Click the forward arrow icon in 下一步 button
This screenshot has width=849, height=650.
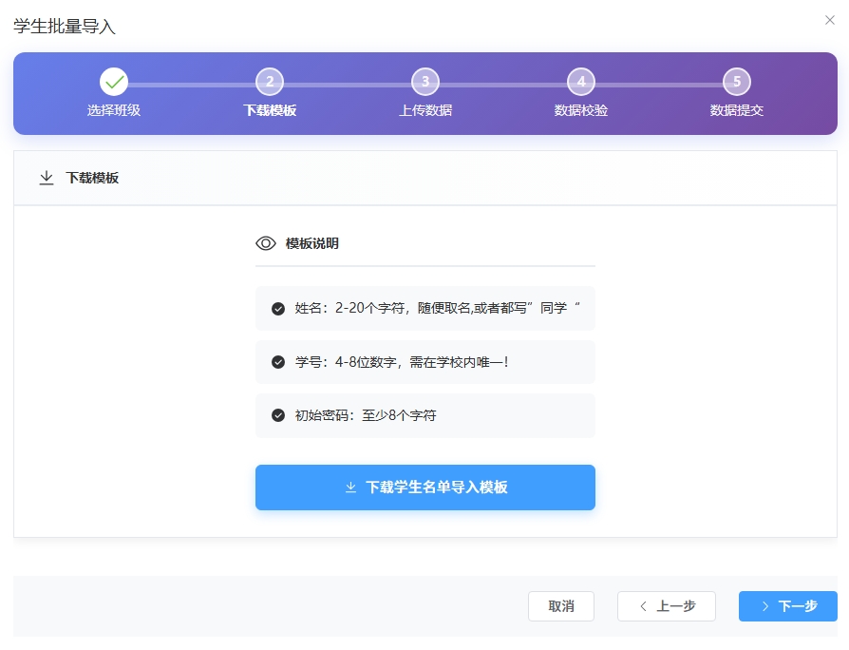point(765,606)
